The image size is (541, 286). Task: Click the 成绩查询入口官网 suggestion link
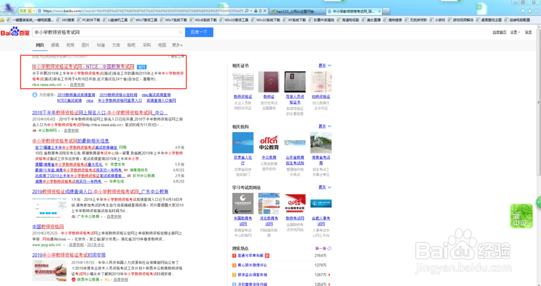161,101
